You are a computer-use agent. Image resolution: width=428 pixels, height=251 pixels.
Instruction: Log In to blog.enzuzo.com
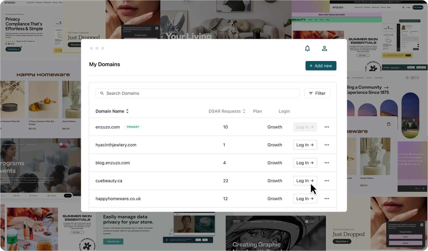pos(305,163)
